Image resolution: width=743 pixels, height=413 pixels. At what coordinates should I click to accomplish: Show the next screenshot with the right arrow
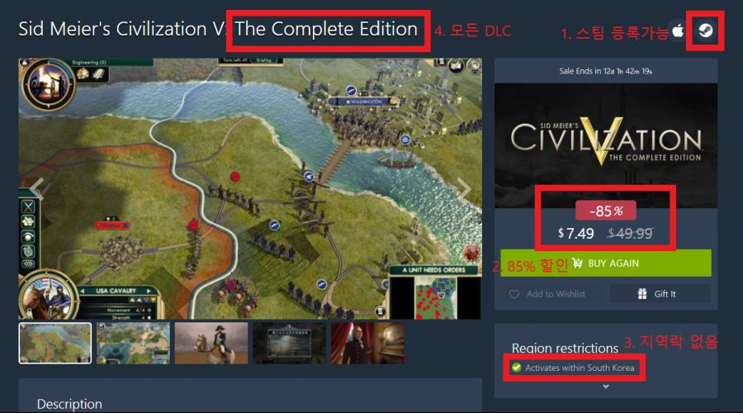tap(463, 188)
